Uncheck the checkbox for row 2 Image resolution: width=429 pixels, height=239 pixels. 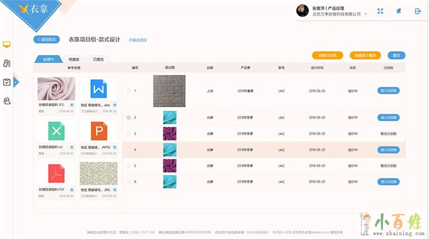coord(129,117)
